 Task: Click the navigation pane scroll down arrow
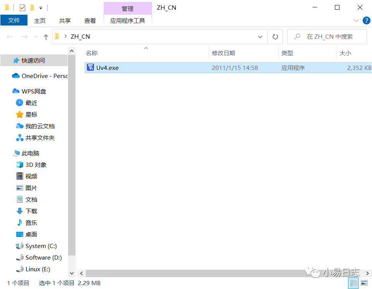click(72, 274)
